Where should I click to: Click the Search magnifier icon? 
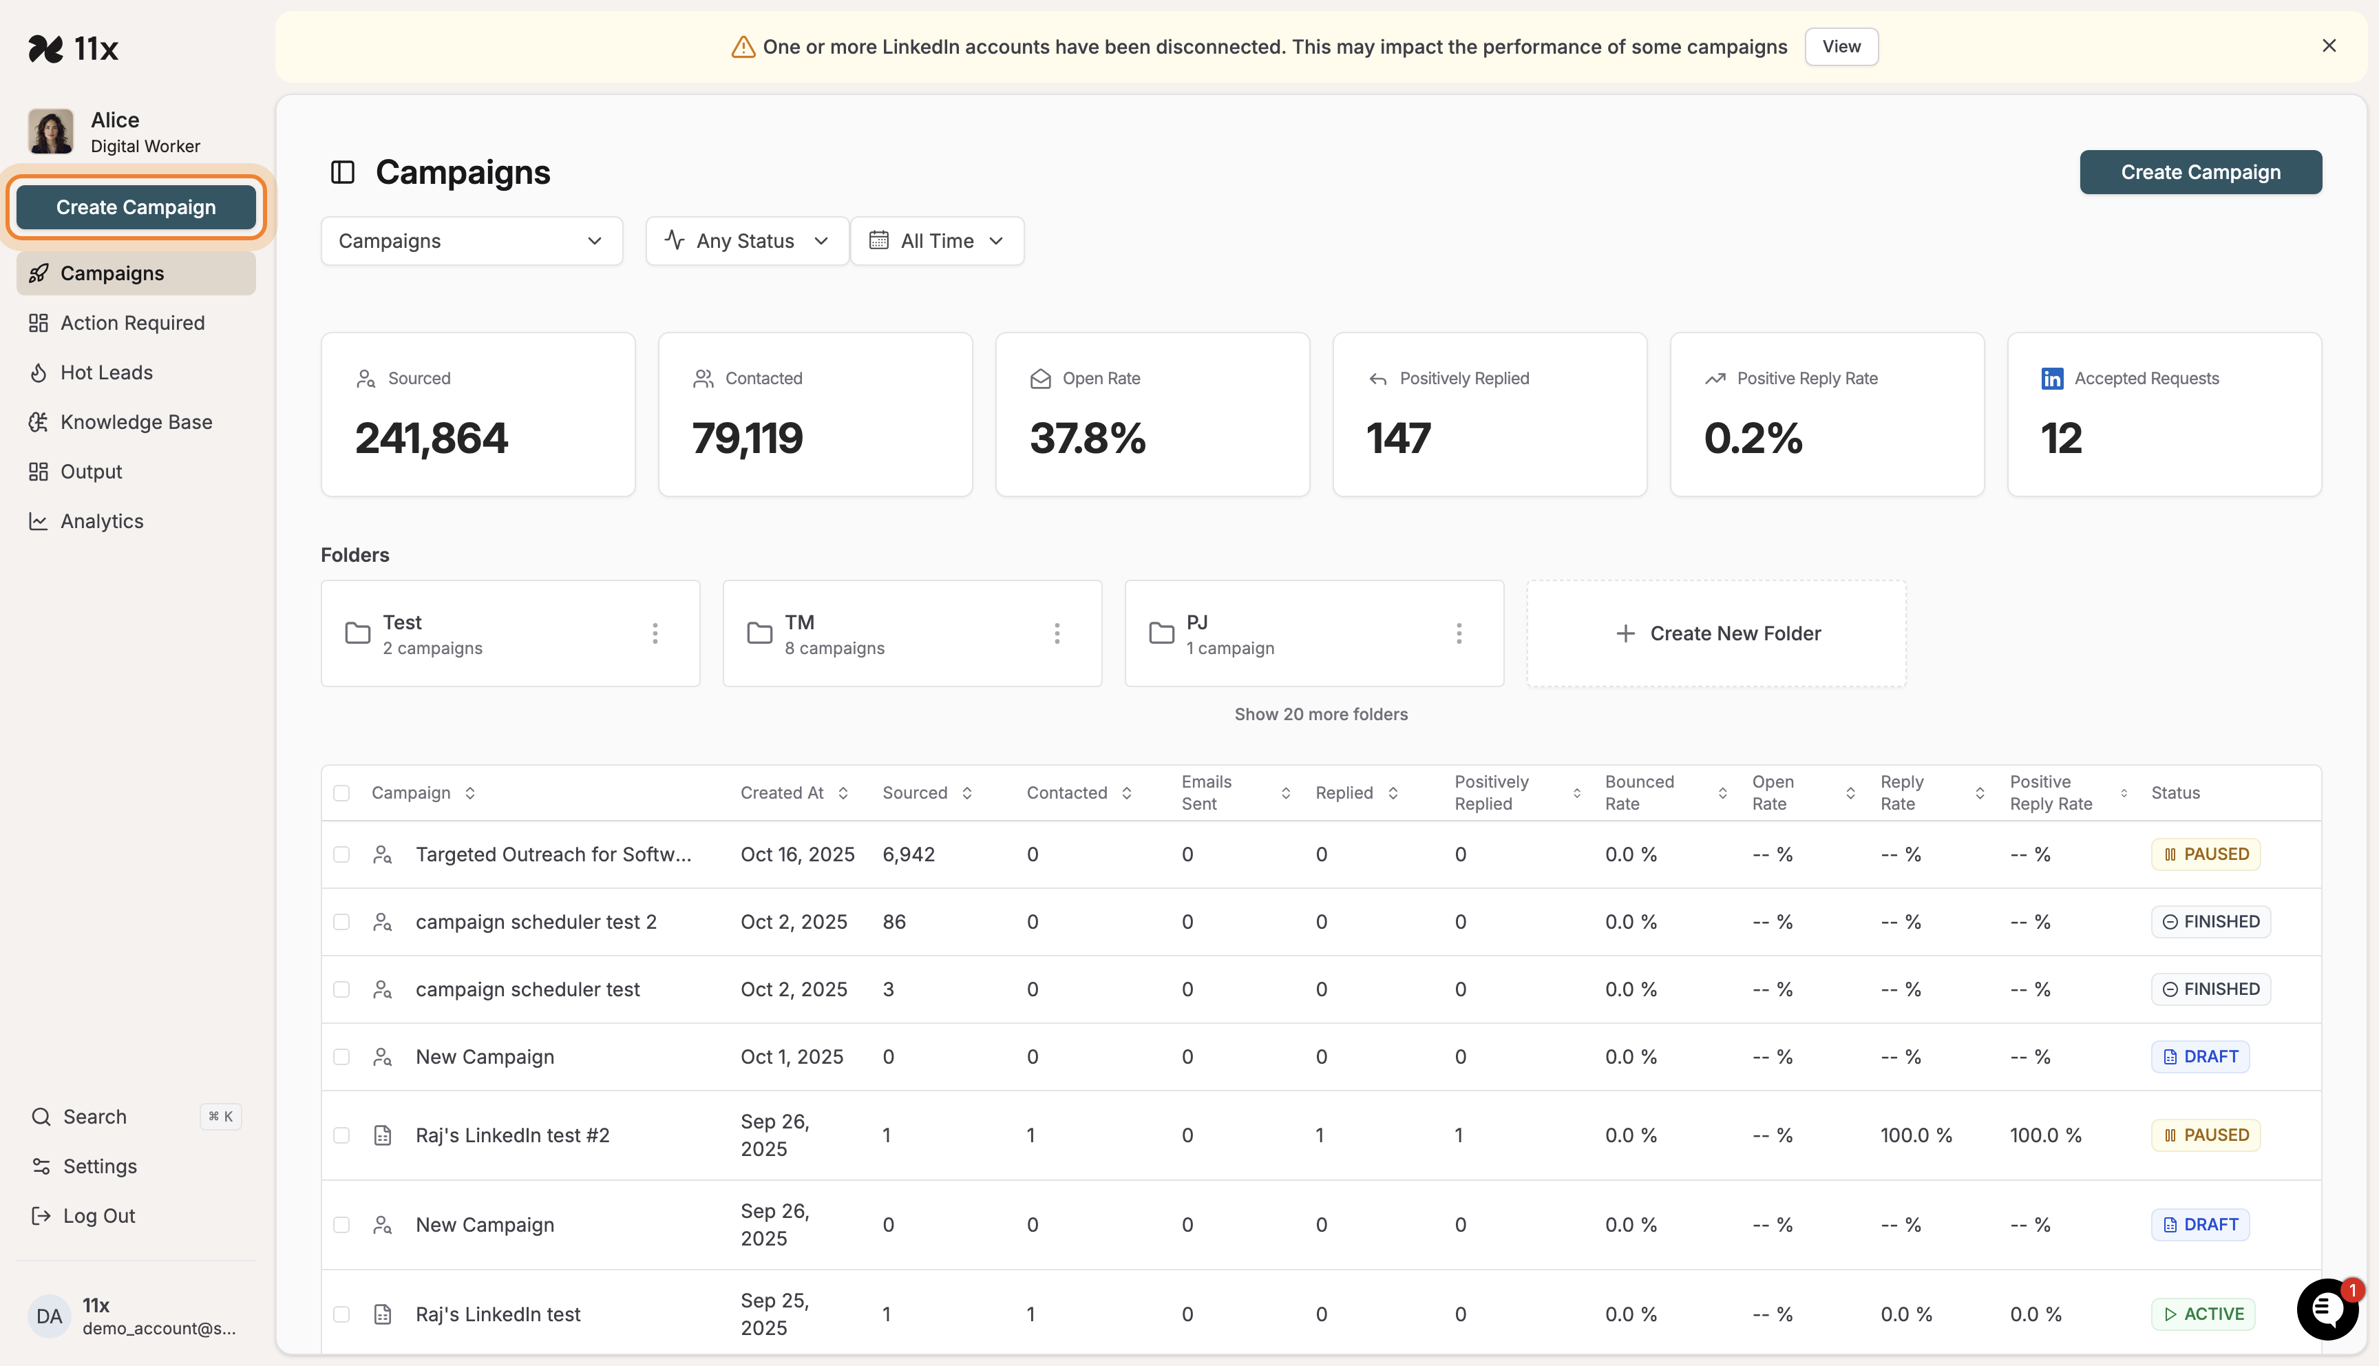(x=41, y=1117)
